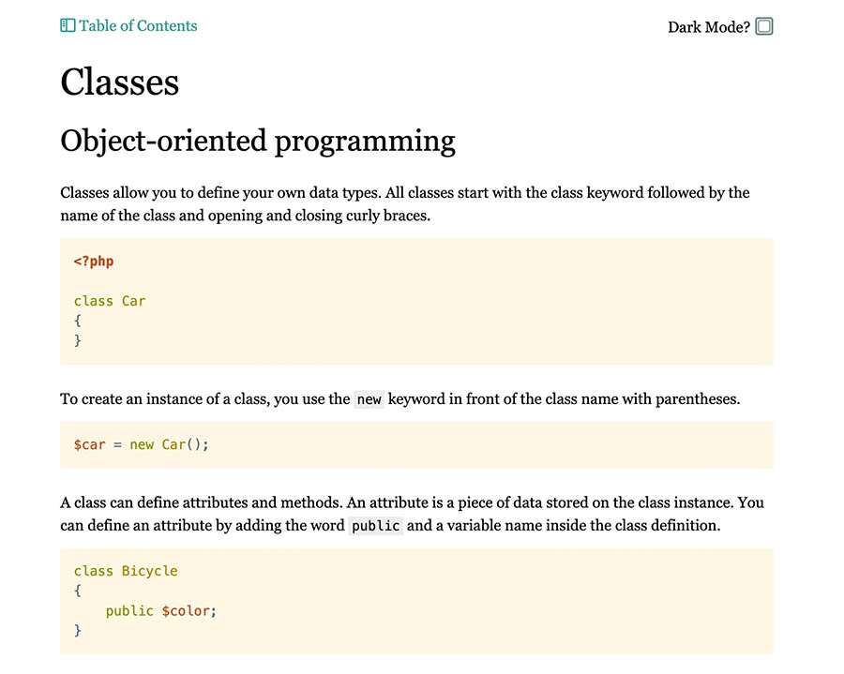This screenshot has height=674, width=844.
Task: Enable the Dark Mode checkbox
Action: coord(764,26)
